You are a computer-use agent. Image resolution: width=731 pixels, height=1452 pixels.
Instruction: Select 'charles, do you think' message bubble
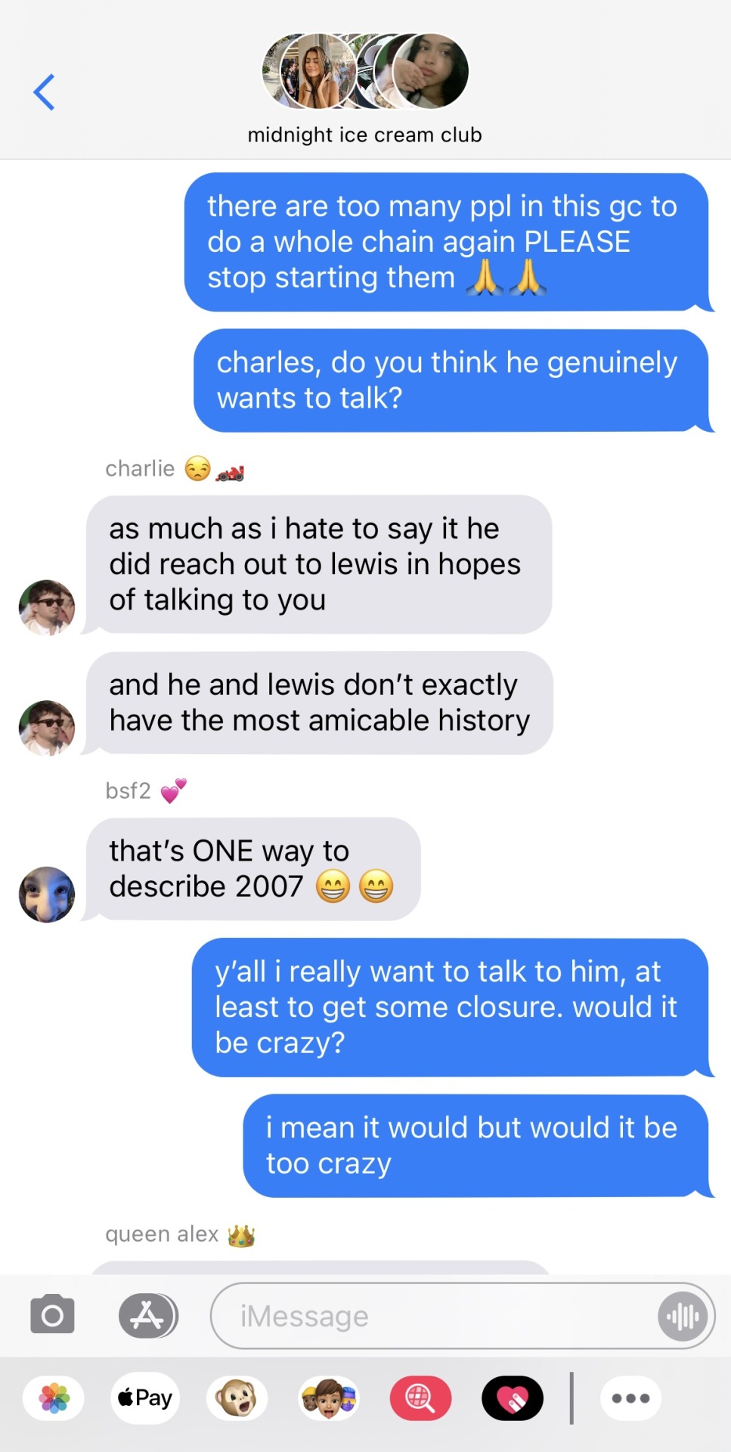[x=451, y=380]
